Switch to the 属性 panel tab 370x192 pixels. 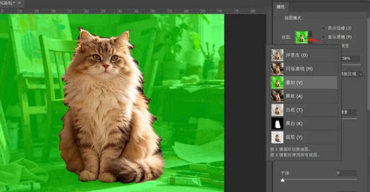280,7
